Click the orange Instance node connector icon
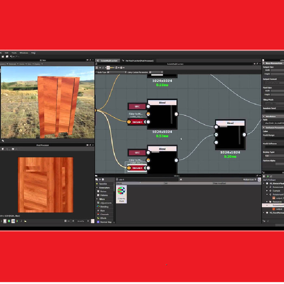Viewport: 284px width, 284px height. pyautogui.click(x=129, y=122)
